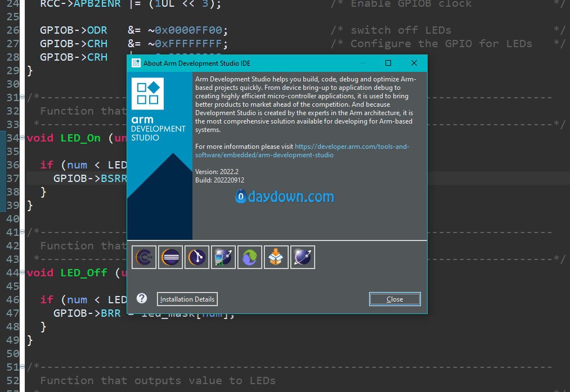Click line number 29 in the gutter
Viewport: 570px width, 392px height.
click(x=13, y=70)
